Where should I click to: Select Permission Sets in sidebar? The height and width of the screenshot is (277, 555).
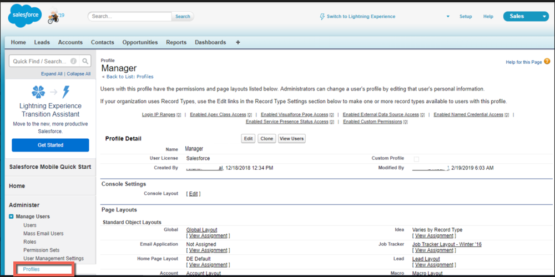click(42, 250)
